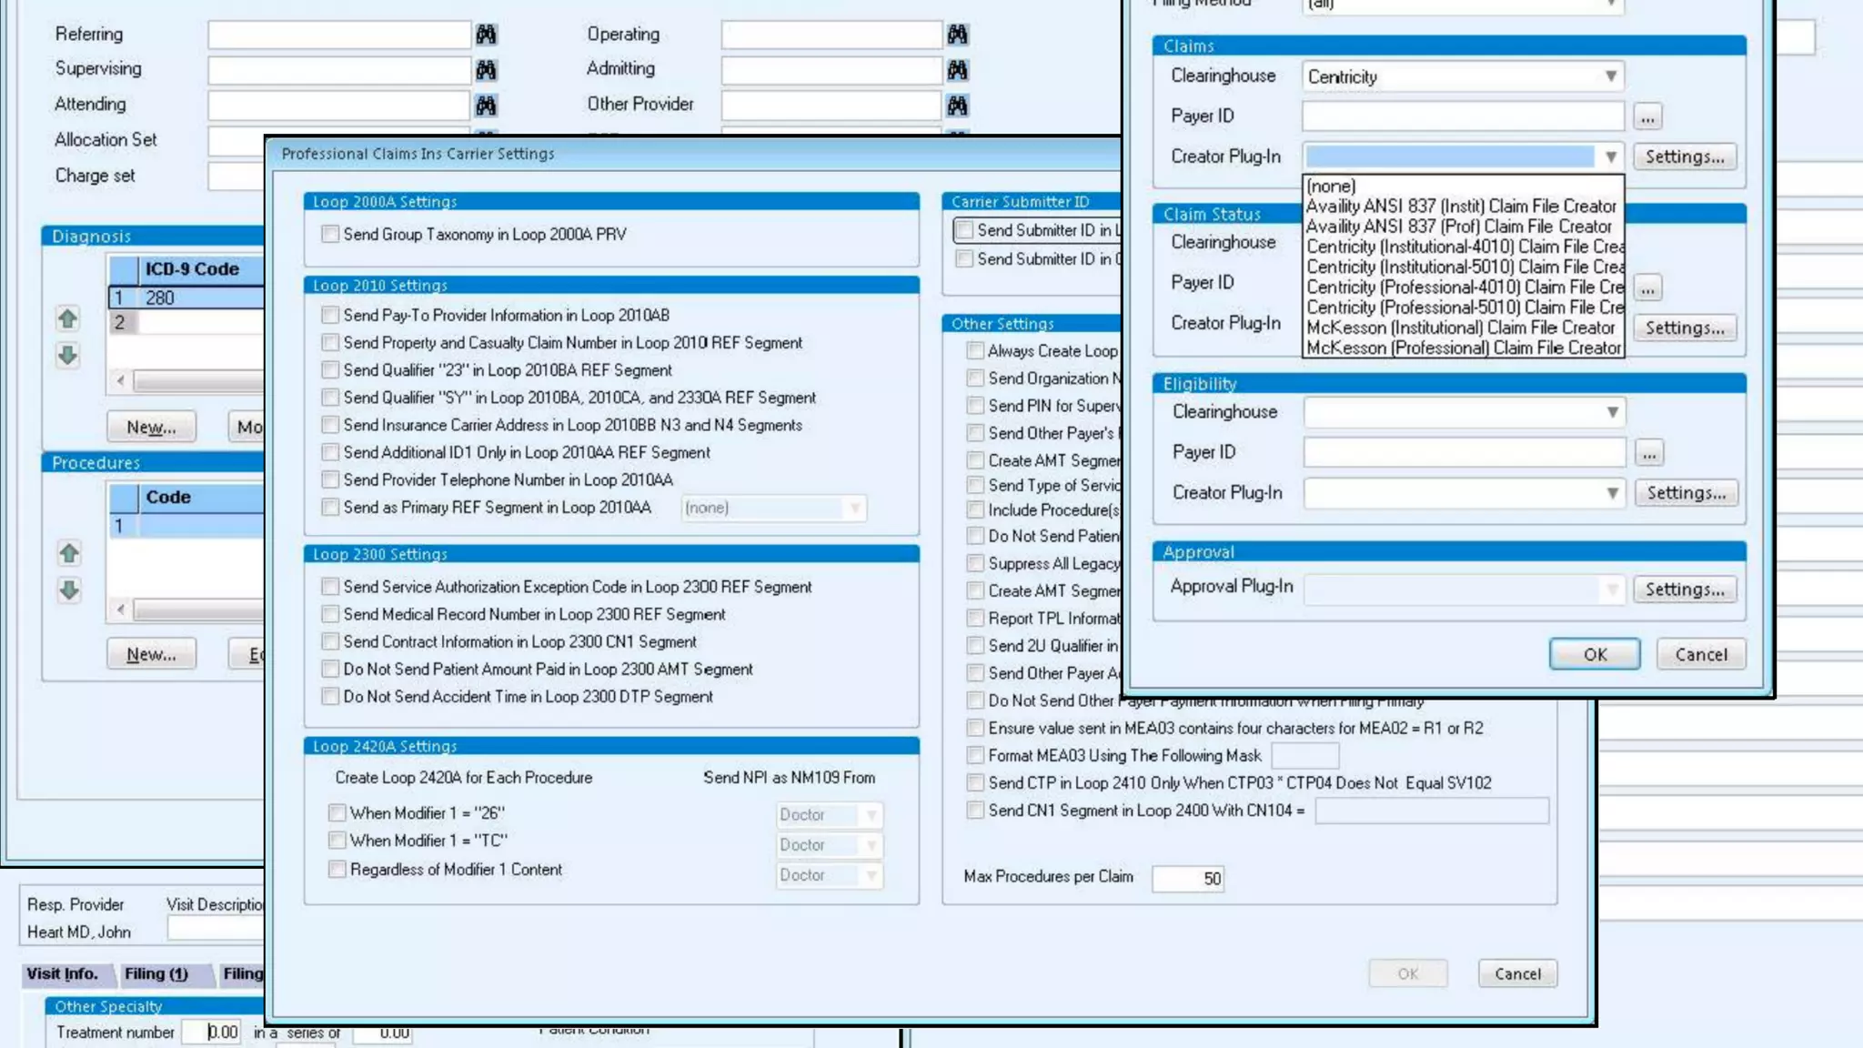
Task: Check Send Medical Record Number in Loop 2300
Action: coord(330,615)
